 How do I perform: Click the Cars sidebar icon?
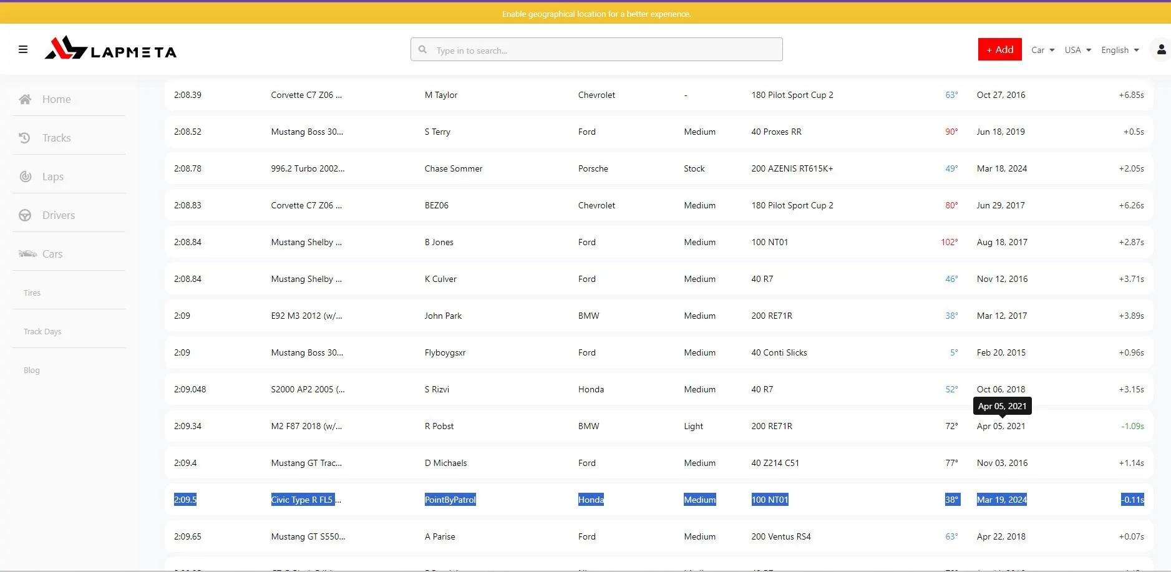pos(27,254)
